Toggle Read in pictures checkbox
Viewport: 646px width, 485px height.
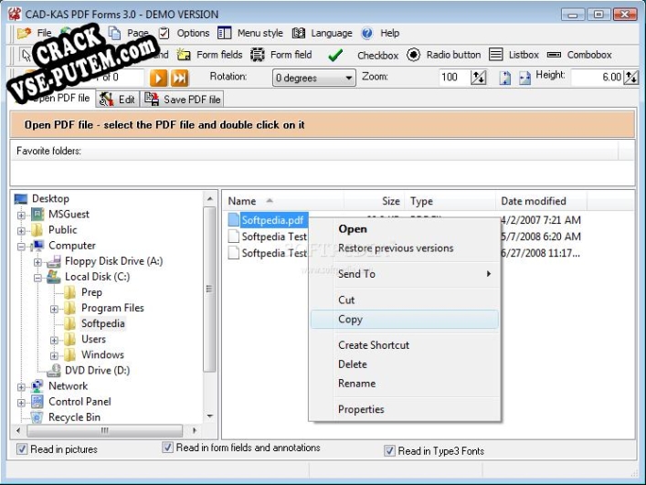pyautogui.click(x=23, y=449)
